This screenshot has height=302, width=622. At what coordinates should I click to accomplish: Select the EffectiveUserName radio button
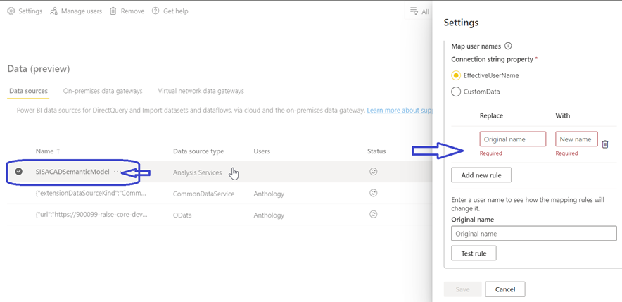tap(456, 75)
